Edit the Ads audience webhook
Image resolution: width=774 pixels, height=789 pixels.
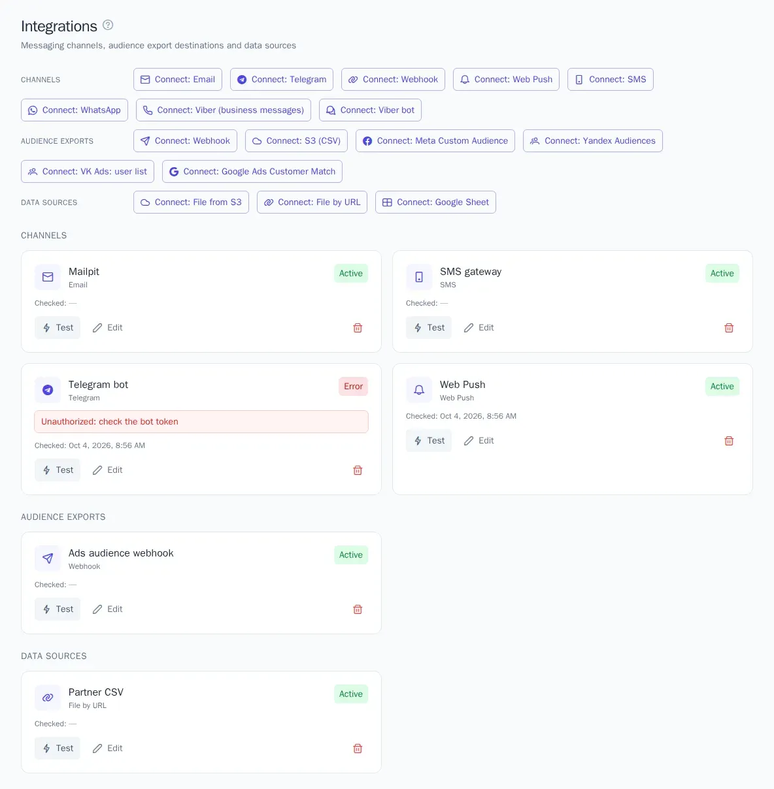click(x=107, y=609)
